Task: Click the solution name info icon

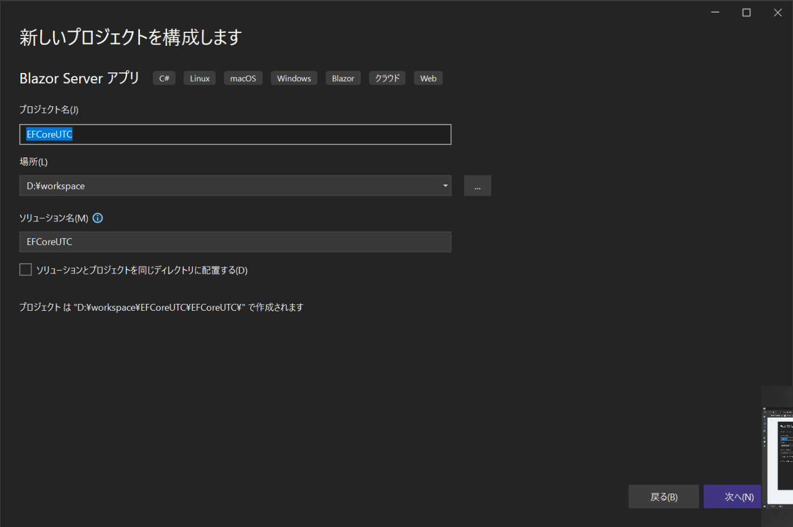Action: click(97, 218)
